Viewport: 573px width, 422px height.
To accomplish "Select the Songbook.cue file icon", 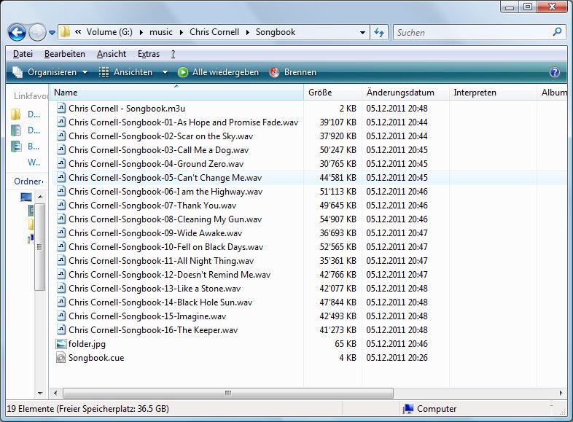I will [x=61, y=358].
